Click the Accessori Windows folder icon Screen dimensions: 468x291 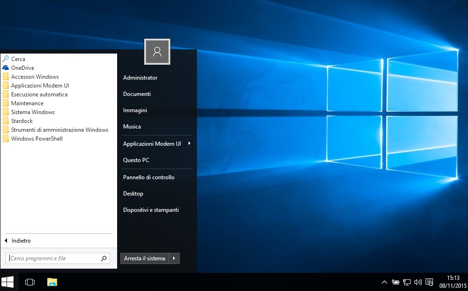[6, 76]
